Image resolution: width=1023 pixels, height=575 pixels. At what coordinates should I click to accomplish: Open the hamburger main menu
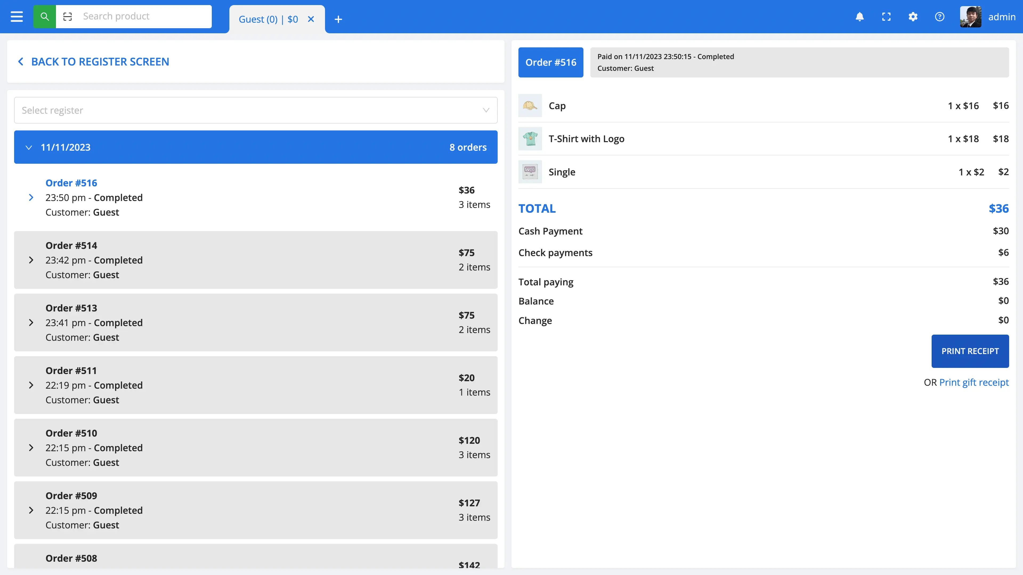[x=17, y=17]
